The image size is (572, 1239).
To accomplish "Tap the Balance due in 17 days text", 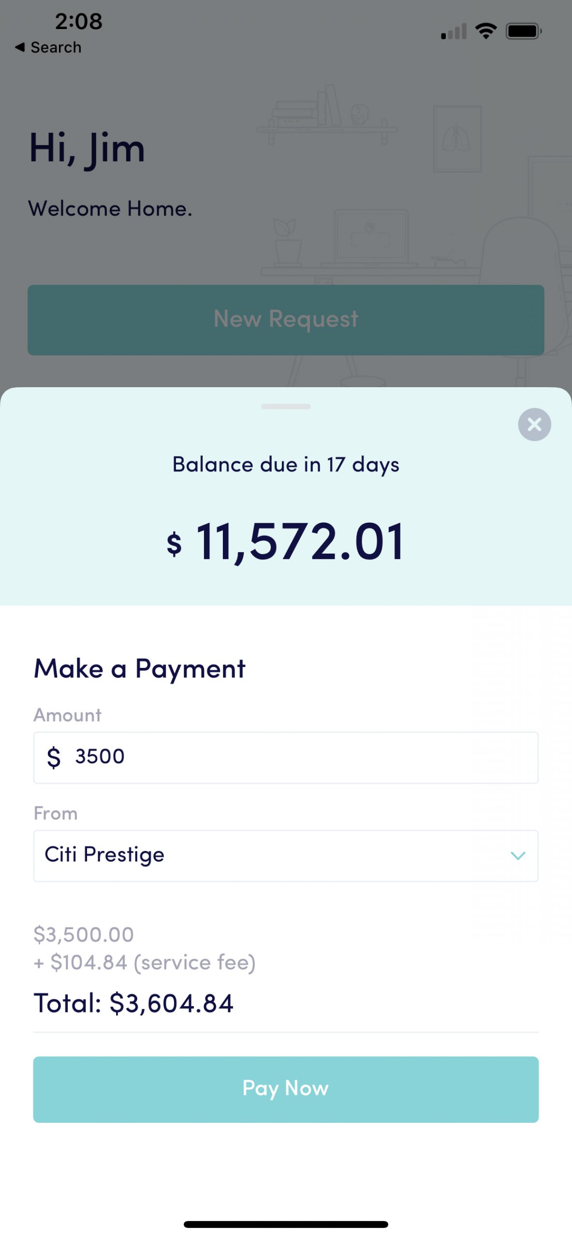I will [x=285, y=465].
